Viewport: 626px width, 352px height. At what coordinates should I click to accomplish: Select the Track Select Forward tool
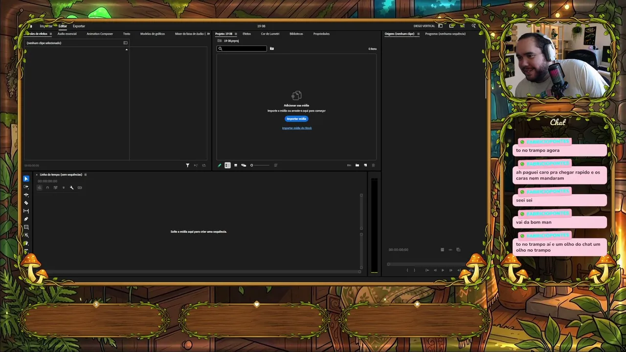coord(26,187)
